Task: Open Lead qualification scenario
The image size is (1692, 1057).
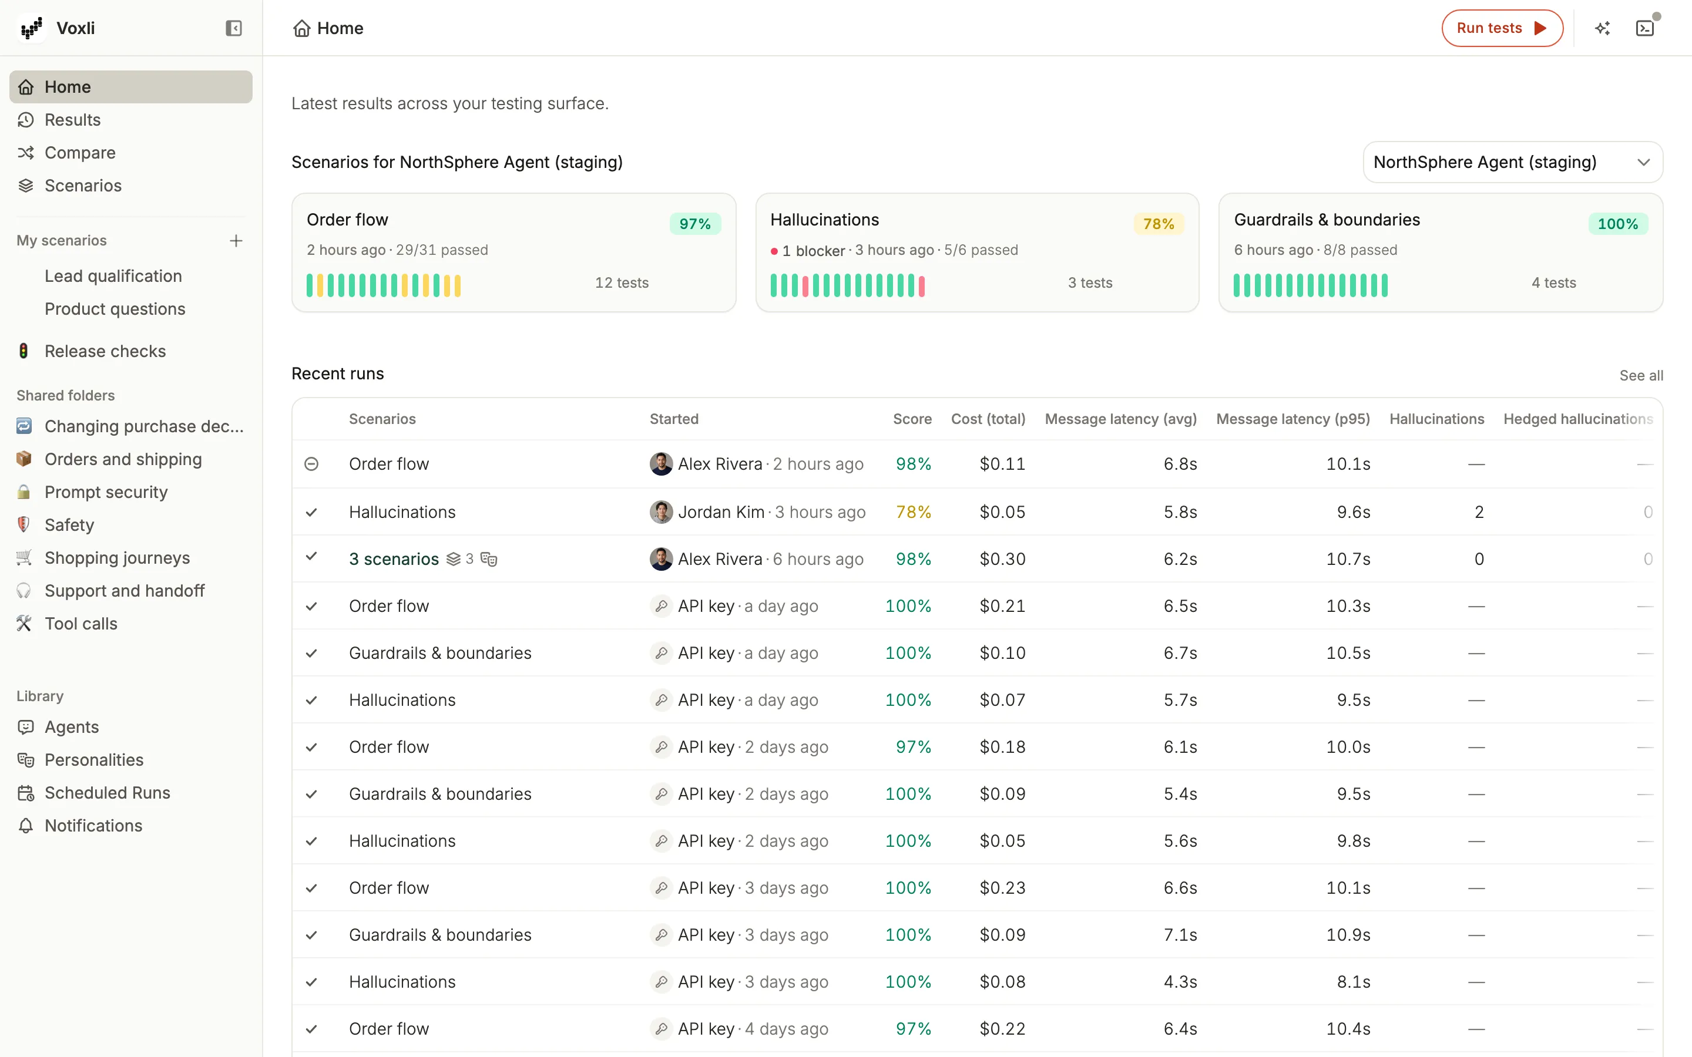Action: coord(113,276)
